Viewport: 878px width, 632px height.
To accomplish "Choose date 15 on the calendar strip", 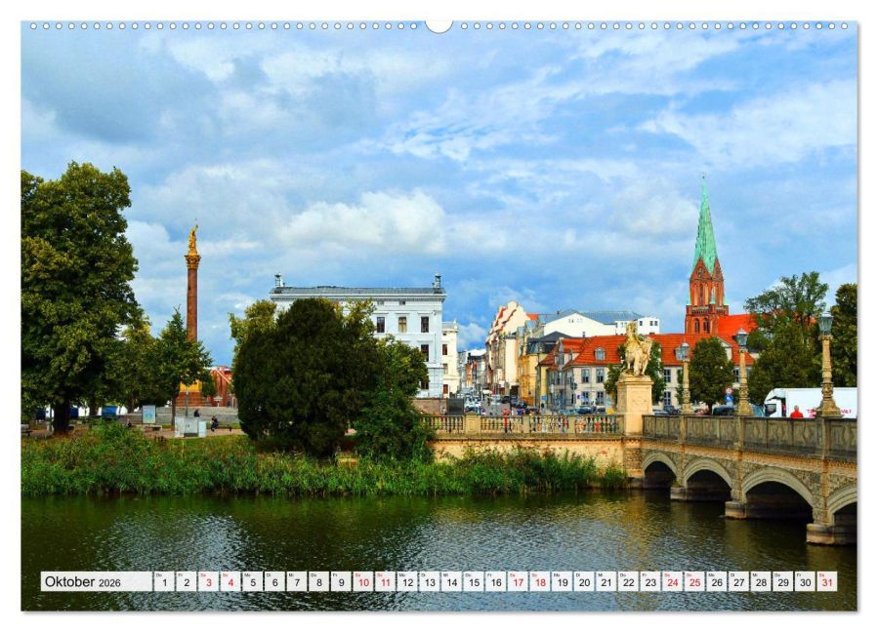I will (473, 581).
